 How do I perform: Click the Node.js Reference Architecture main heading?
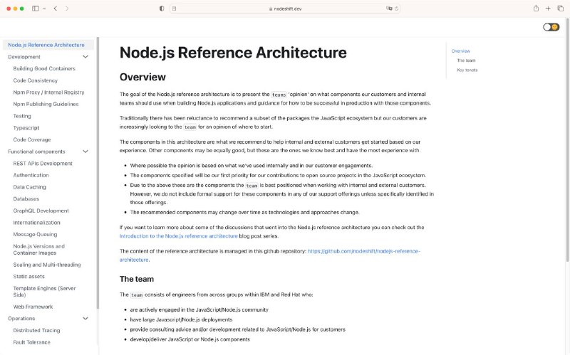click(233, 53)
